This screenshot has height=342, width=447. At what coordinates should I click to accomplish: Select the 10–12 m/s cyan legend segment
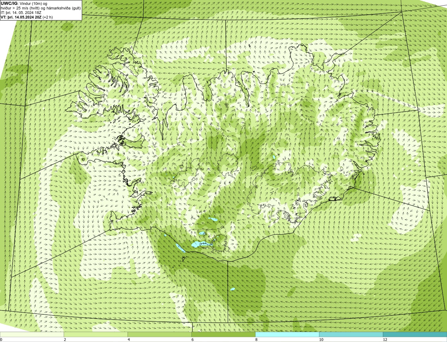[351, 334]
